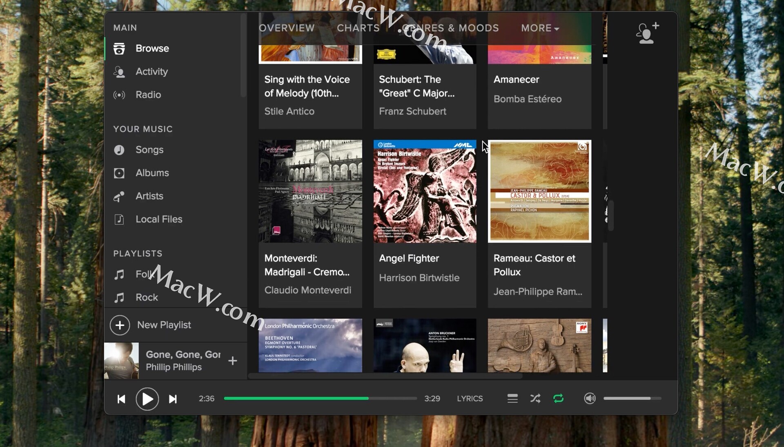Click the Albums label under Your Music
This screenshot has height=447, width=784.
[152, 173]
